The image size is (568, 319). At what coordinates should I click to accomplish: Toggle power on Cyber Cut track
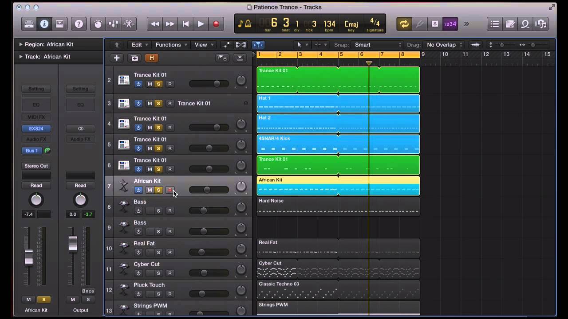click(x=138, y=273)
